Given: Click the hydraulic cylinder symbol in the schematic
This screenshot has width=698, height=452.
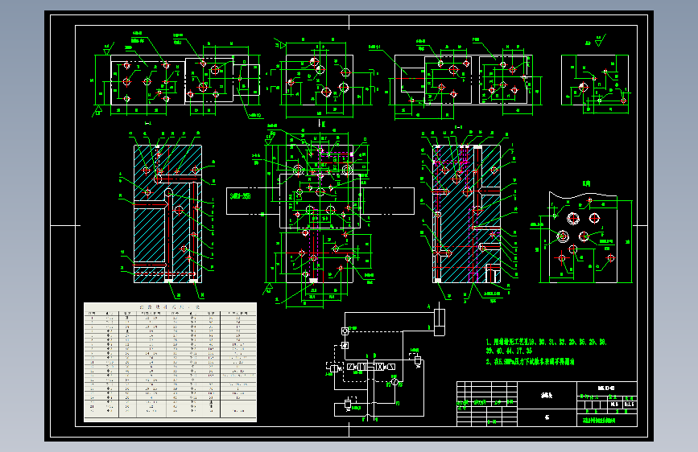Looking at the screenshot, I should click(440, 322).
